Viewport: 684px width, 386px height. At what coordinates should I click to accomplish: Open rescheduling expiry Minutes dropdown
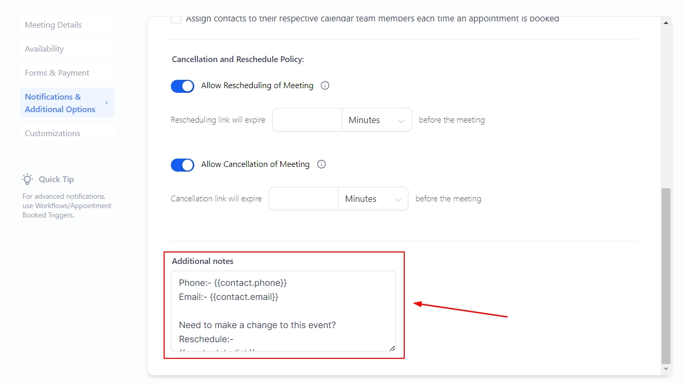point(377,120)
